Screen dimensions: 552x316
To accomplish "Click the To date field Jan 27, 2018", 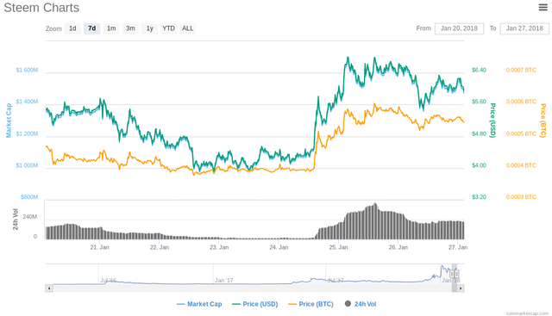I will [524, 28].
